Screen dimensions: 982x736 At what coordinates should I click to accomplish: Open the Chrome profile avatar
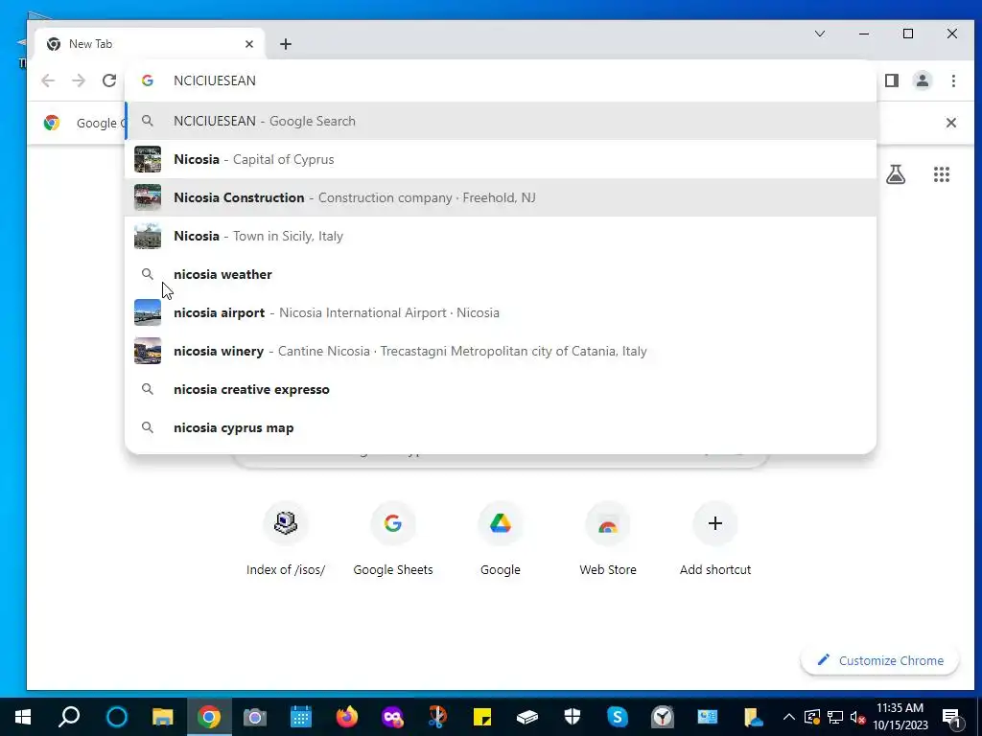pos(923,80)
